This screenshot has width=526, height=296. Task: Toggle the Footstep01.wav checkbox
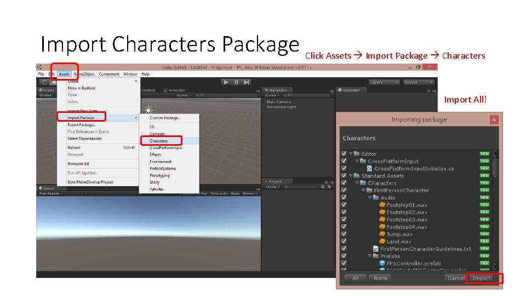[344, 205]
